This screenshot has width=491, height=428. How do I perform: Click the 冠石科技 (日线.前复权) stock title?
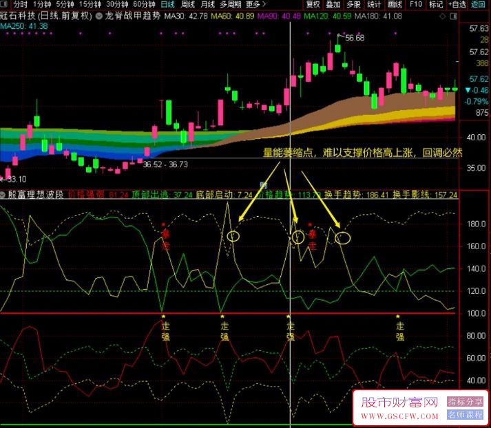[x=46, y=16]
